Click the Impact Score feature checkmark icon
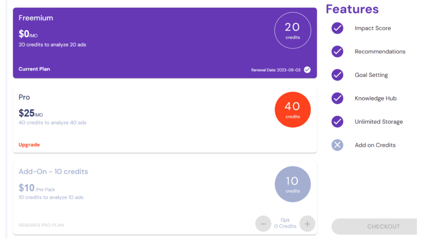The width and height of the screenshot is (422, 238). [x=337, y=28]
